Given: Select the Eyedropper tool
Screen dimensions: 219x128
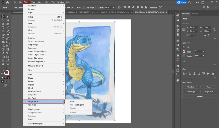Looking at the screenshot, I should pos(3,53).
